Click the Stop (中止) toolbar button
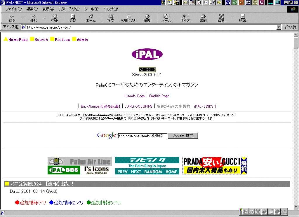299x217 pixels. point(55,18)
